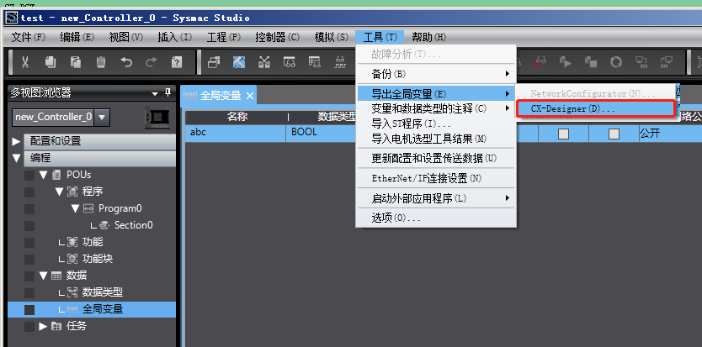Image resolution: width=702 pixels, height=347 pixels.
Task: Click the Undo arrow icon
Action: pyautogui.click(x=126, y=62)
